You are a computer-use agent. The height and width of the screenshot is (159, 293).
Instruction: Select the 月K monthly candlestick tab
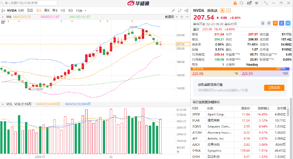[x=55, y=10]
